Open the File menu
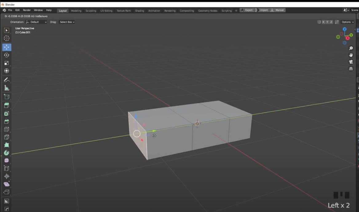The height and width of the screenshot is (212, 359). tap(10, 10)
